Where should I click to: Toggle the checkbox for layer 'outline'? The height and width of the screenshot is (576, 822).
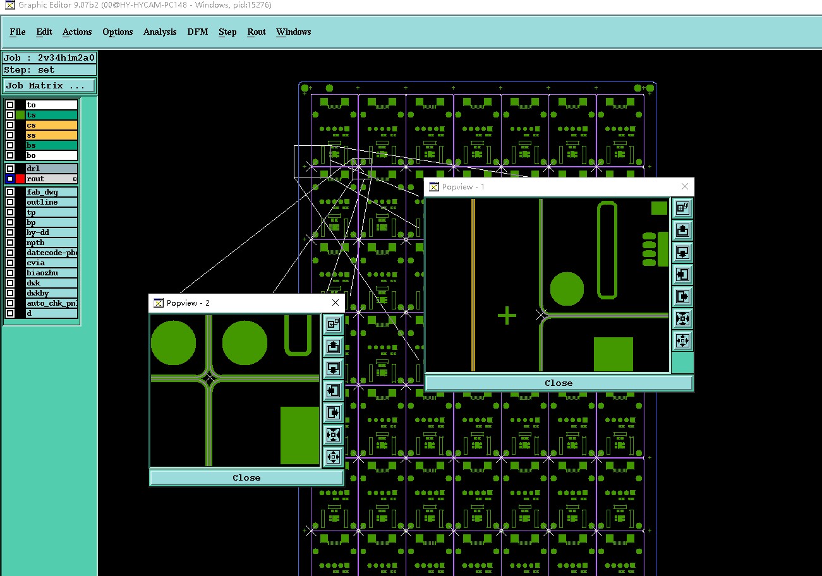coord(10,202)
